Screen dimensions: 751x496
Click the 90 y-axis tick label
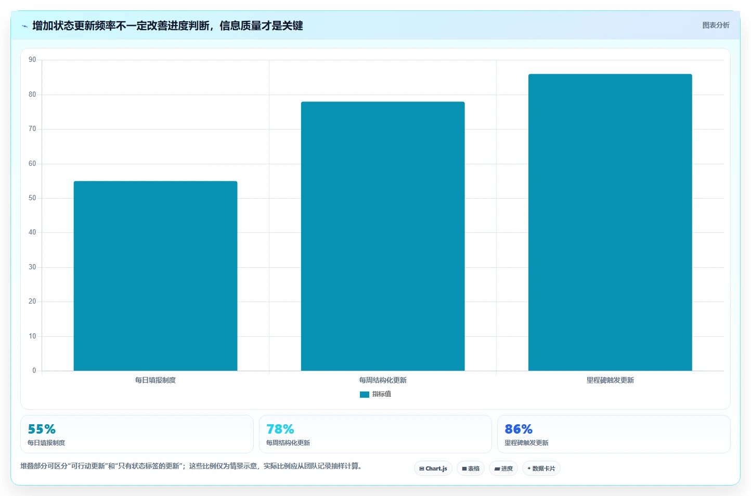click(x=32, y=60)
